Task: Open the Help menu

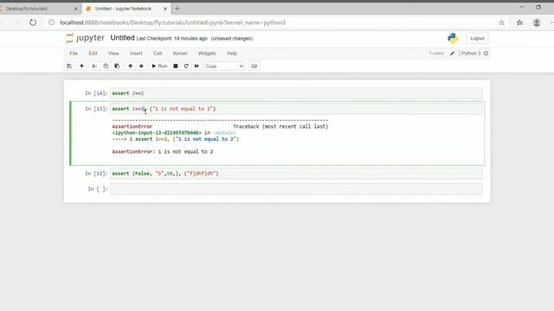Action: point(232,54)
